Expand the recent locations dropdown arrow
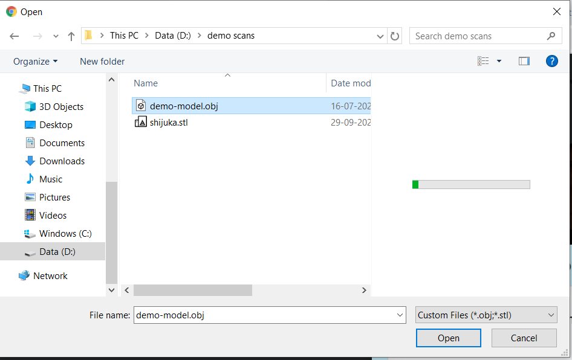 (56, 36)
